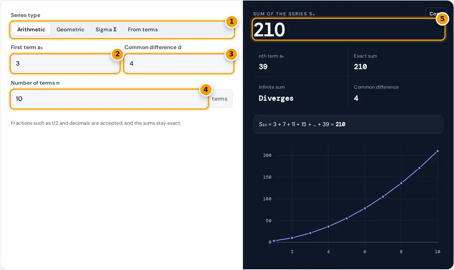Click the chart data point at n=10
The width and height of the screenshot is (454, 270).
click(437, 151)
